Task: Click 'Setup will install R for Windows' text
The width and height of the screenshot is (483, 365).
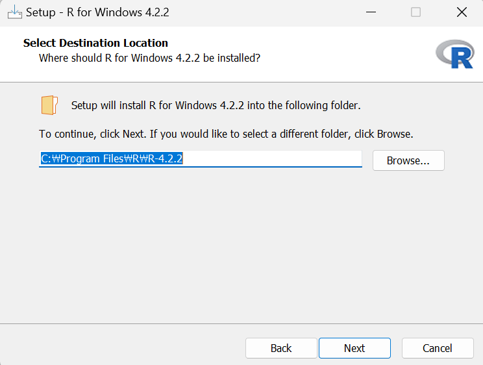Action: (x=216, y=105)
